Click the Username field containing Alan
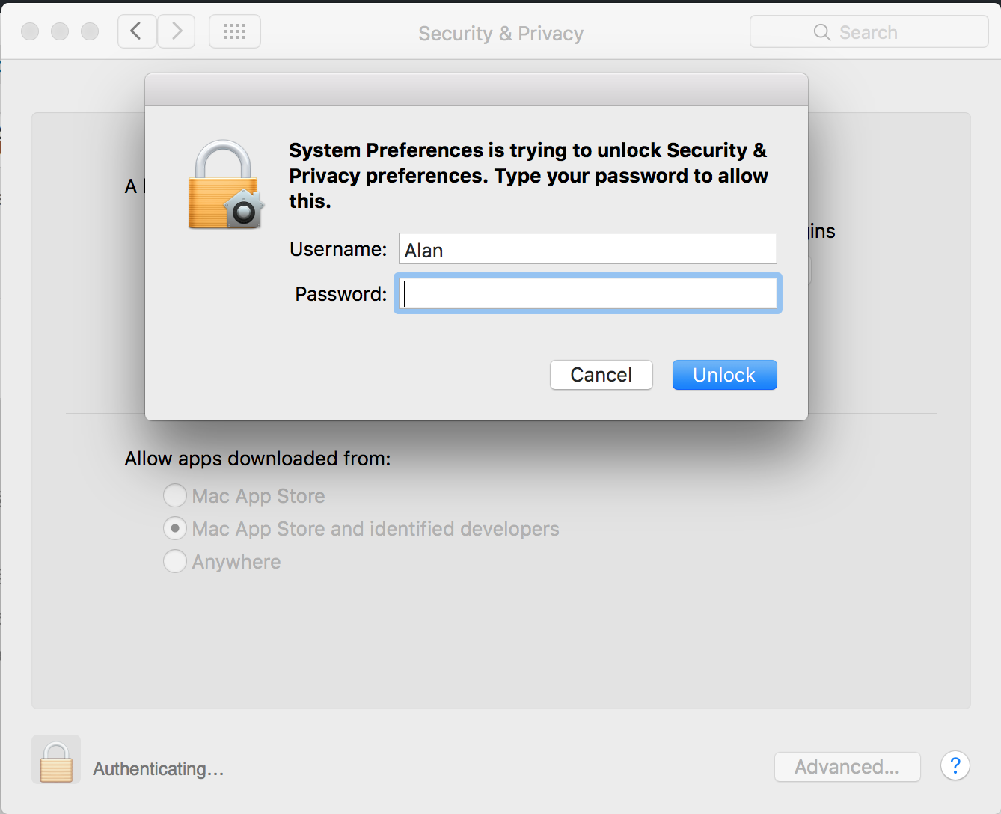 (x=587, y=249)
